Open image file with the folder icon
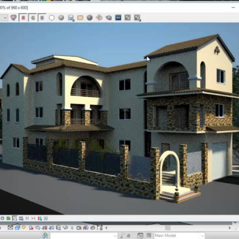This screenshot has height=239, width=239. (x=80, y=18)
